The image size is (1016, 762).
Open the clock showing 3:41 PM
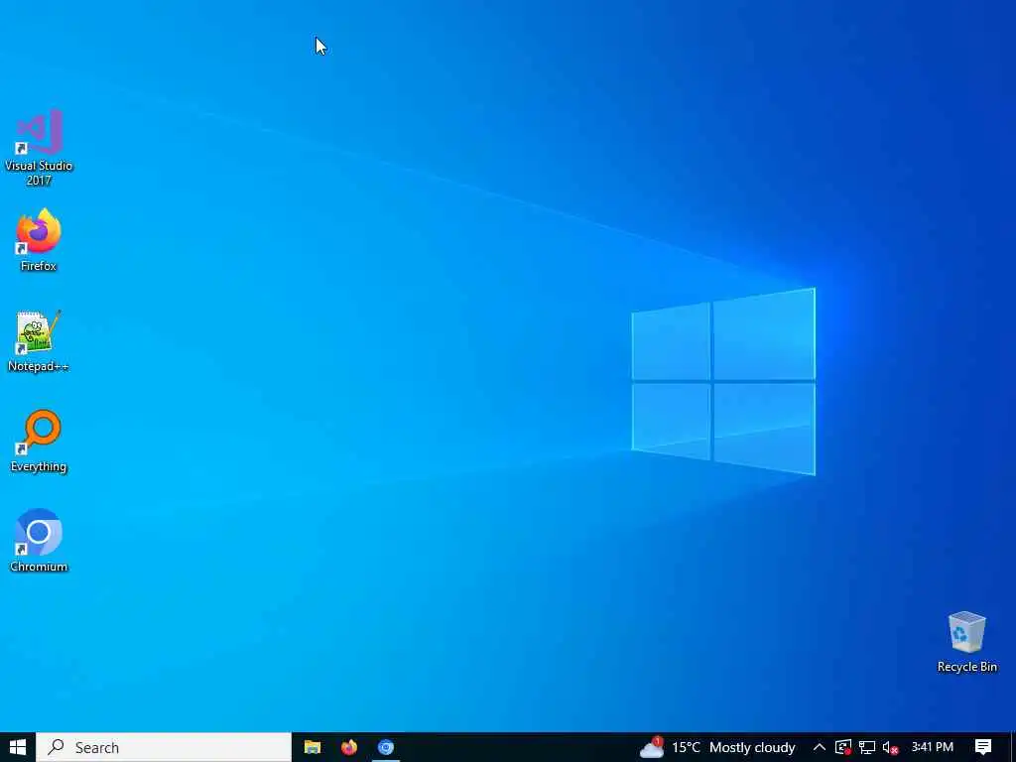coord(933,747)
